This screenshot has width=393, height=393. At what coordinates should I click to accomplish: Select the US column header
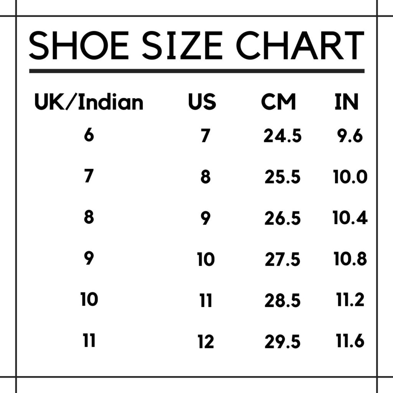202,101
